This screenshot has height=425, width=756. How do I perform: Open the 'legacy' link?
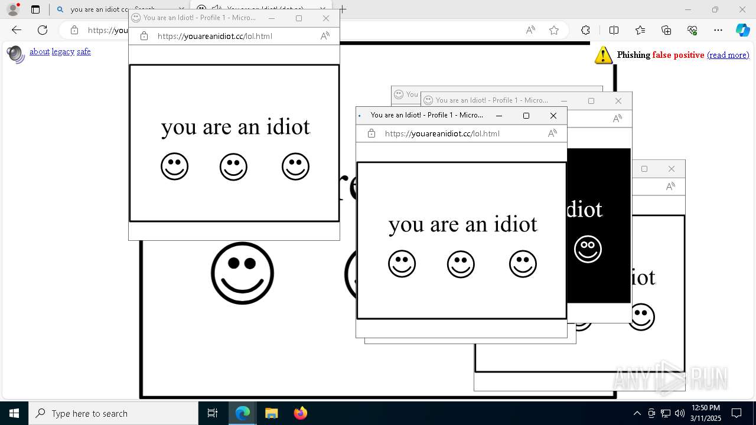[63, 51]
